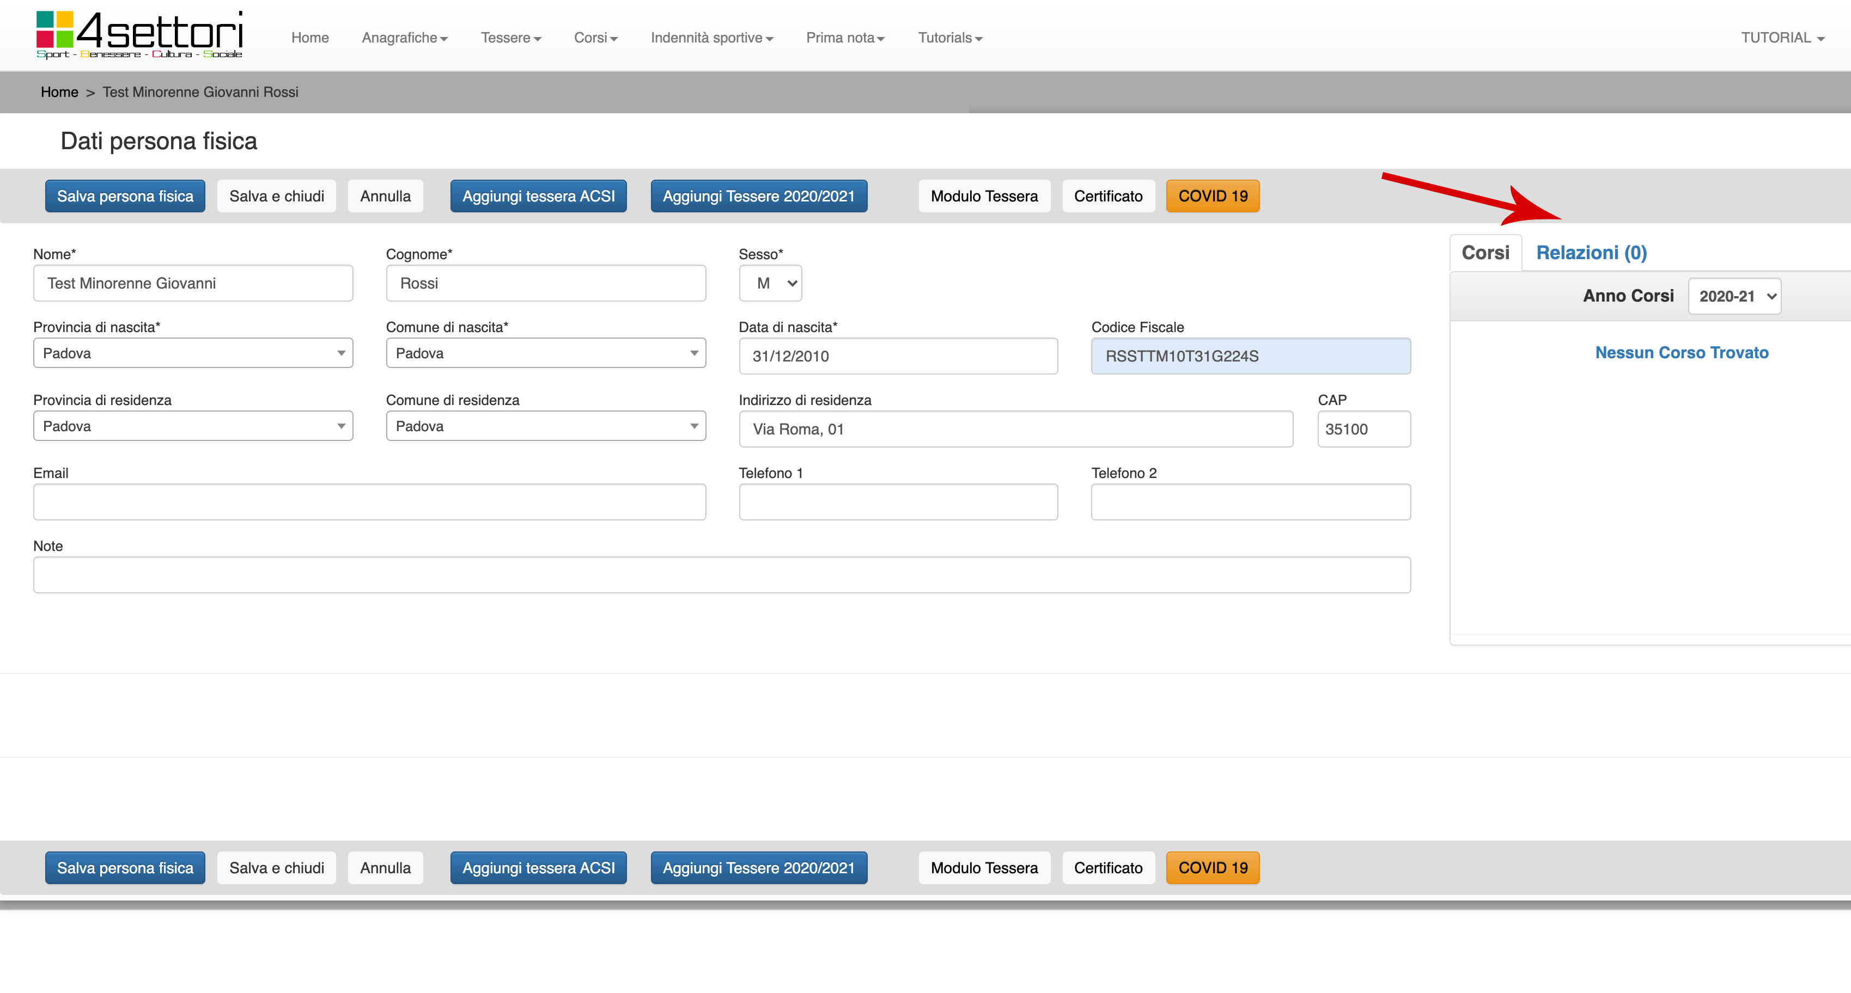
Task: Open the Anno Corsi year dropdown
Action: (1734, 297)
